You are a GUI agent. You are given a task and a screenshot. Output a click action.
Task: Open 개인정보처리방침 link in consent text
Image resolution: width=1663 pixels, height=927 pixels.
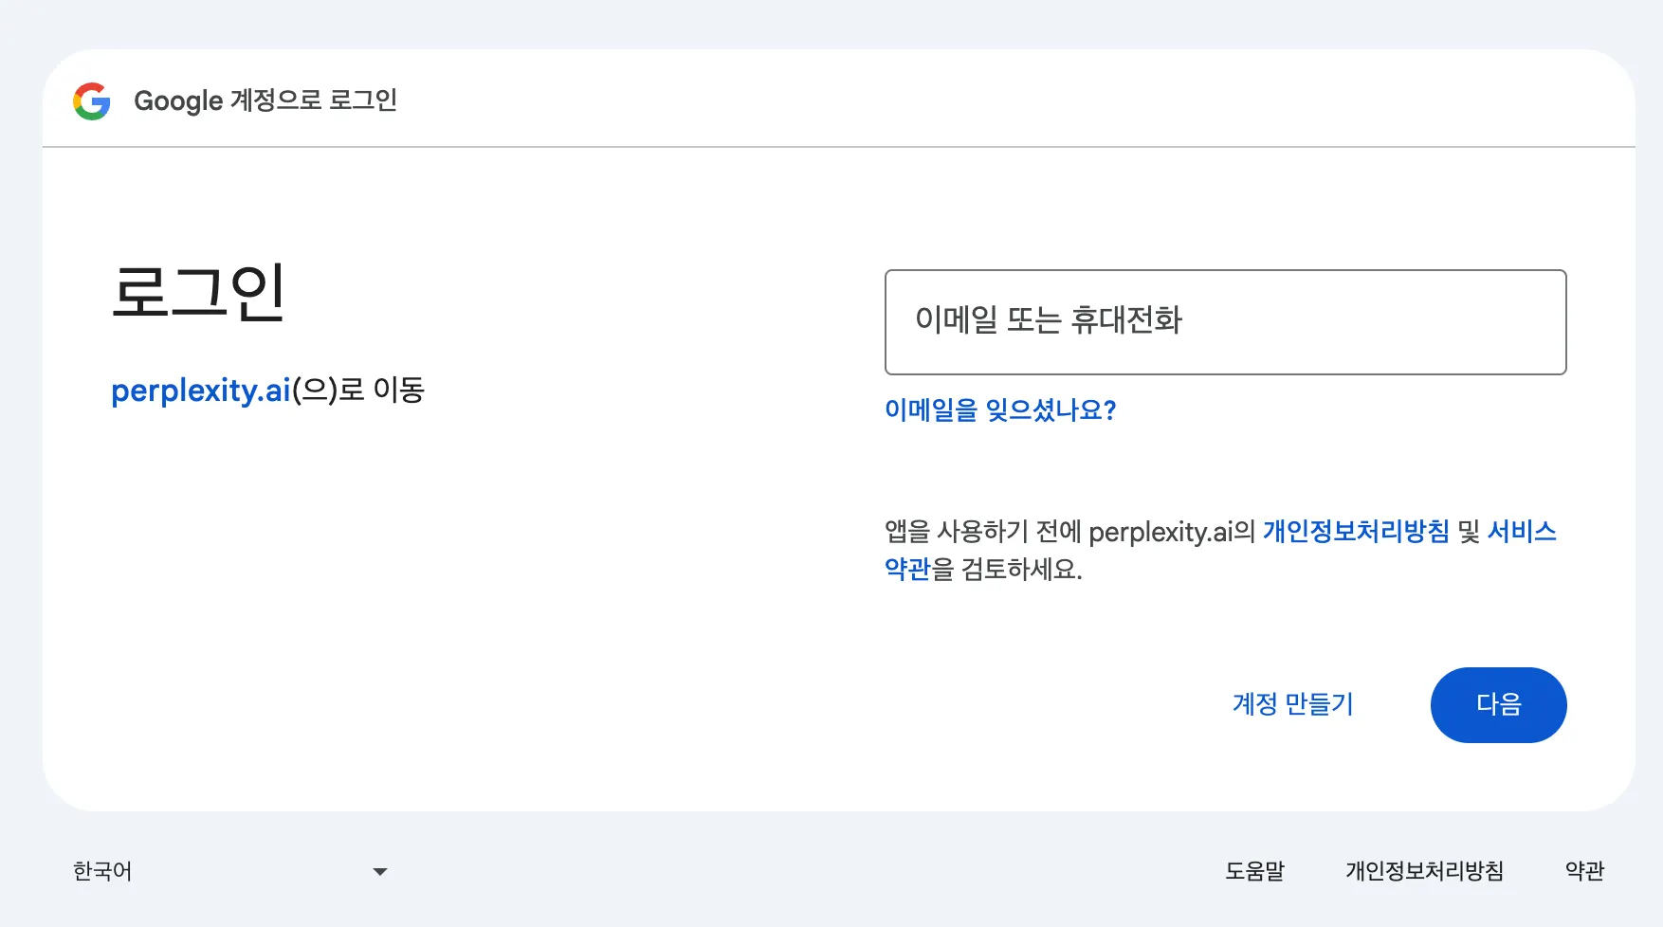(x=1356, y=531)
